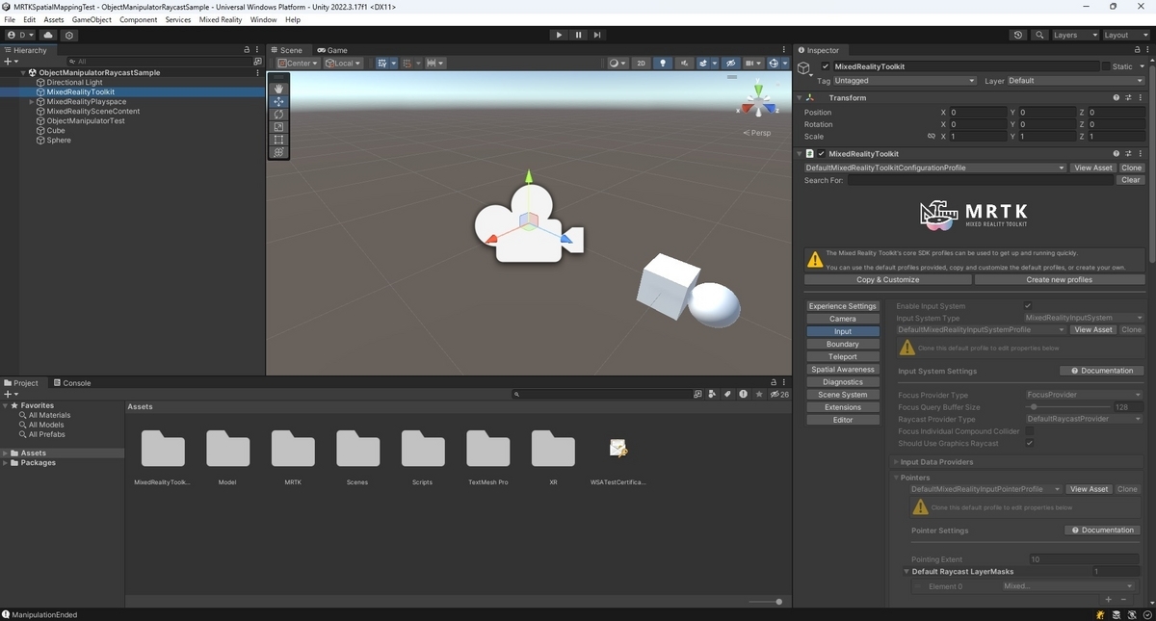The image size is (1156, 621).
Task: Open the Local handle rotation dropdown
Action: [x=343, y=64]
